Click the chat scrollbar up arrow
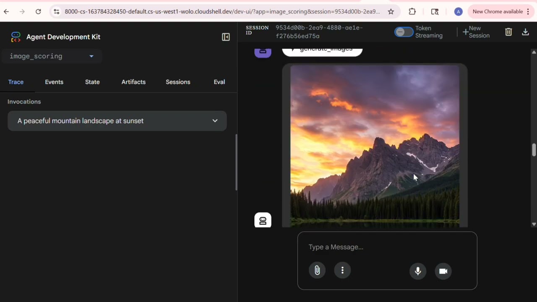This screenshot has height=302, width=537. (x=534, y=52)
